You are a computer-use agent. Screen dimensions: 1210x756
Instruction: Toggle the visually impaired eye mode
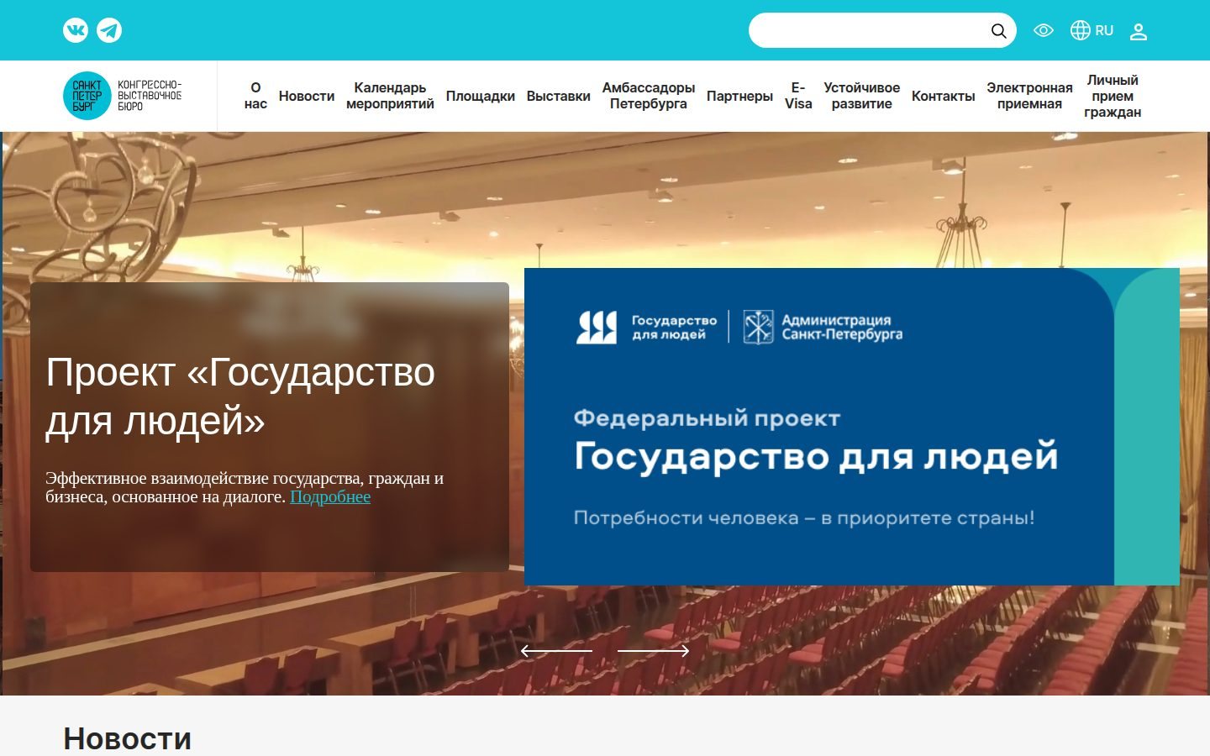click(x=1044, y=30)
